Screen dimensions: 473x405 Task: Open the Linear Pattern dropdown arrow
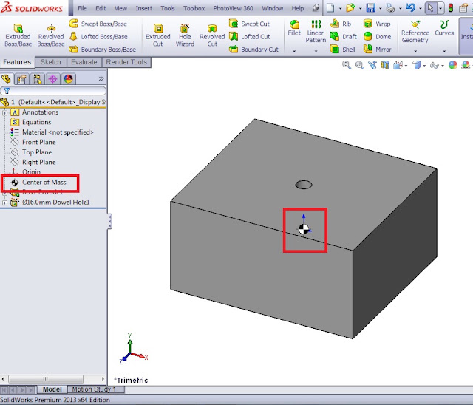tap(316, 51)
